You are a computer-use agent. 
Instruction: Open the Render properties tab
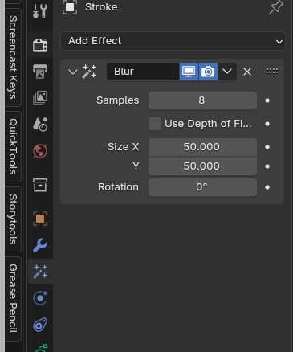pyautogui.click(x=40, y=45)
